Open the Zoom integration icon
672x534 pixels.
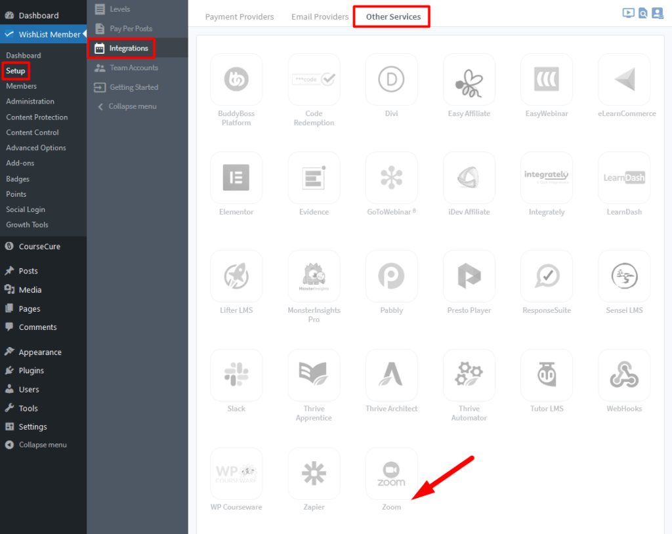coord(391,473)
